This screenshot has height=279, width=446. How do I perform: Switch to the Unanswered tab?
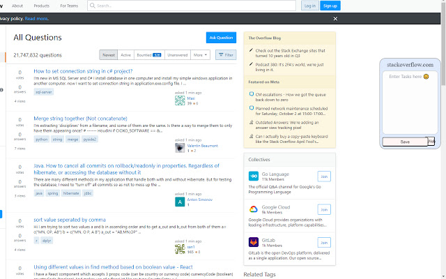[178, 55]
